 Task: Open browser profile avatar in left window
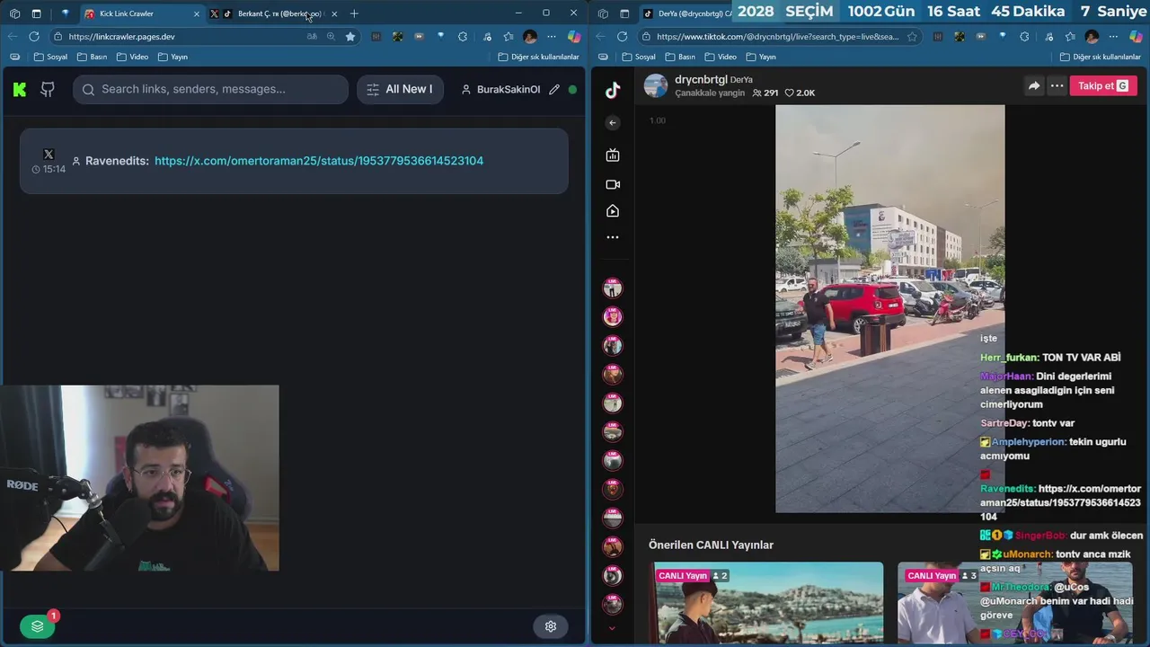click(530, 37)
